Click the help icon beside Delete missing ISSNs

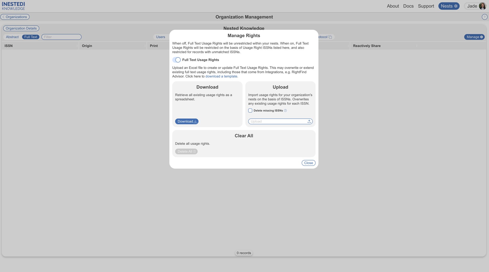tap(285, 111)
